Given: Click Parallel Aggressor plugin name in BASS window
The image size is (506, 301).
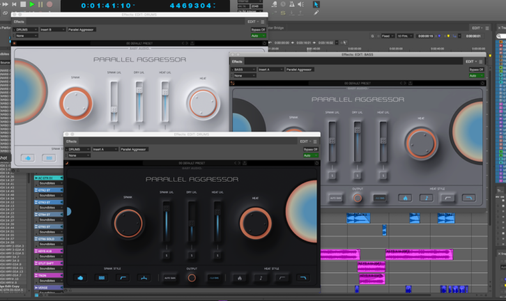Looking at the screenshot, I should pyautogui.click(x=299, y=70).
